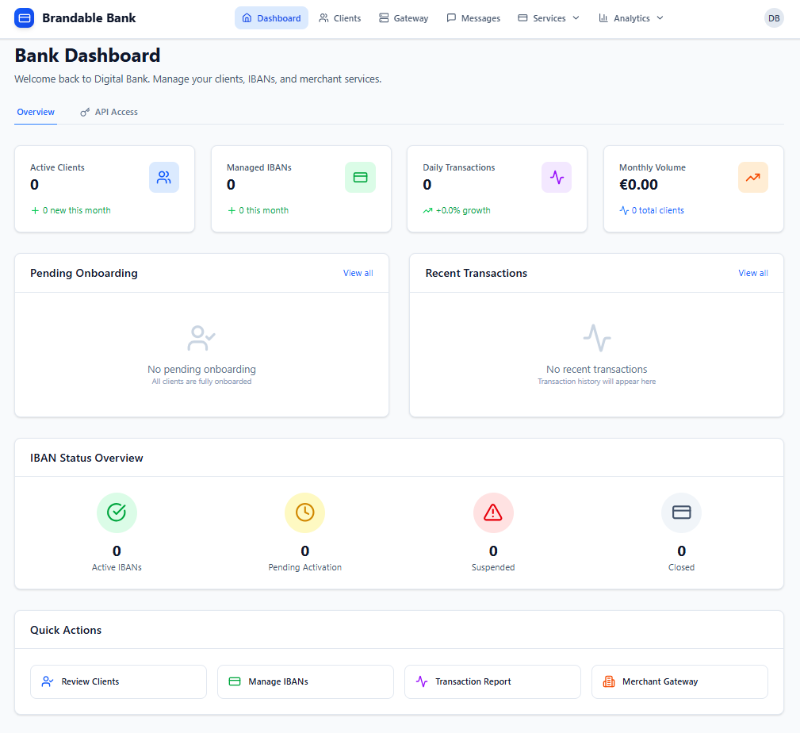View all recent transactions
Screen dimensions: 800x733
point(752,273)
